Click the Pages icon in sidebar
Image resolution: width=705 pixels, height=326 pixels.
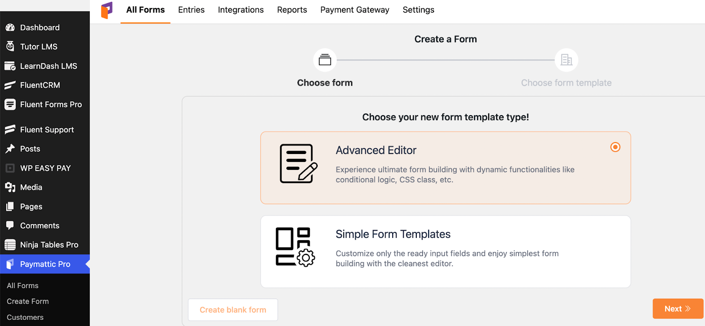[x=10, y=206]
